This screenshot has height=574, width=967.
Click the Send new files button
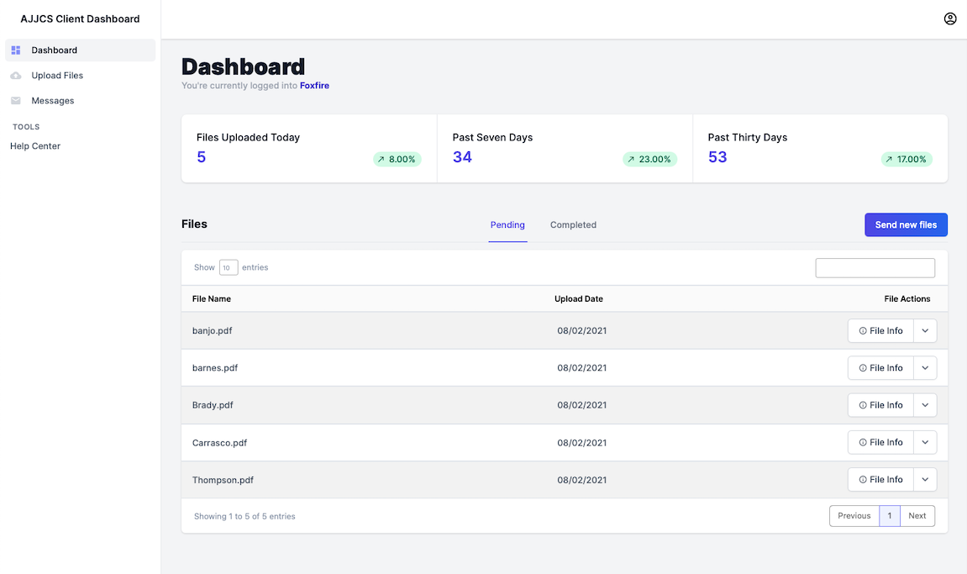906,224
